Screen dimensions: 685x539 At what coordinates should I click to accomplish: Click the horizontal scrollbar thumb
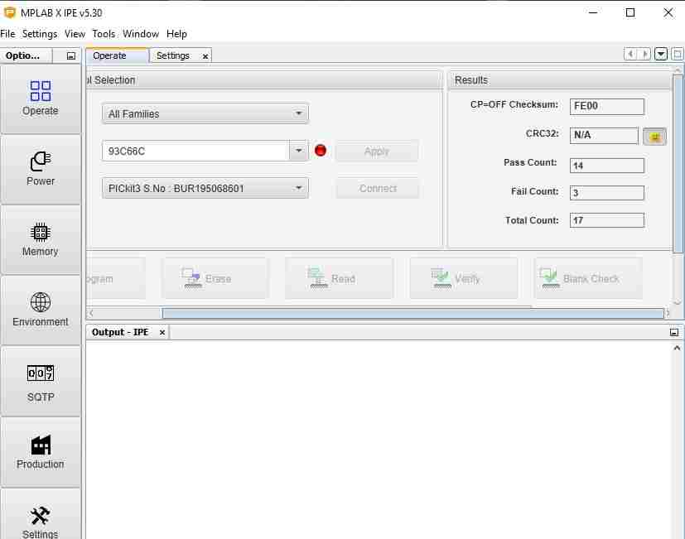412,313
